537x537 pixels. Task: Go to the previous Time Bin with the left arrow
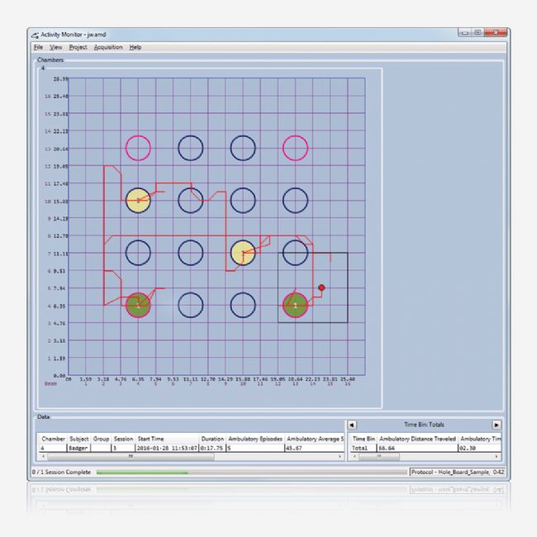click(x=352, y=424)
